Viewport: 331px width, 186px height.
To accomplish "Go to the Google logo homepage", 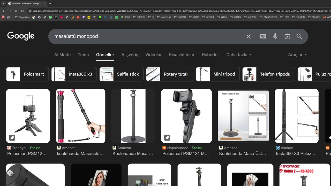I will click(21, 36).
